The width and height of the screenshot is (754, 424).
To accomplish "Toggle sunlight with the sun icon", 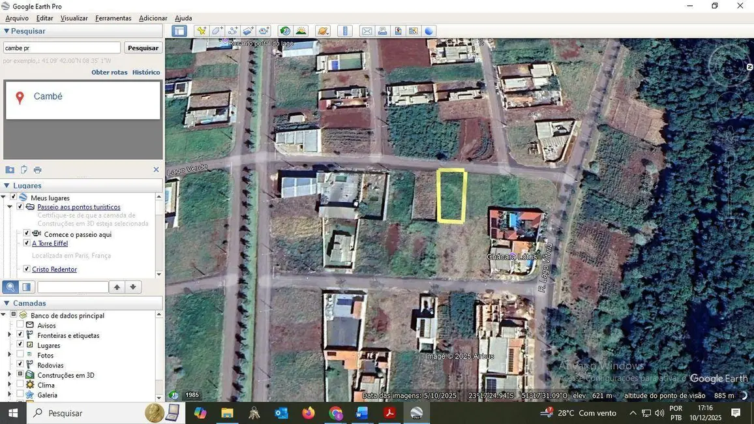I will [x=301, y=31].
